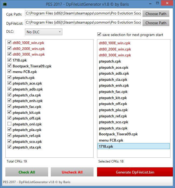The width and height of the screenshot is (175, 188).
Task: Click the Selected CPKs: 18 label
Action: (111, 161)
